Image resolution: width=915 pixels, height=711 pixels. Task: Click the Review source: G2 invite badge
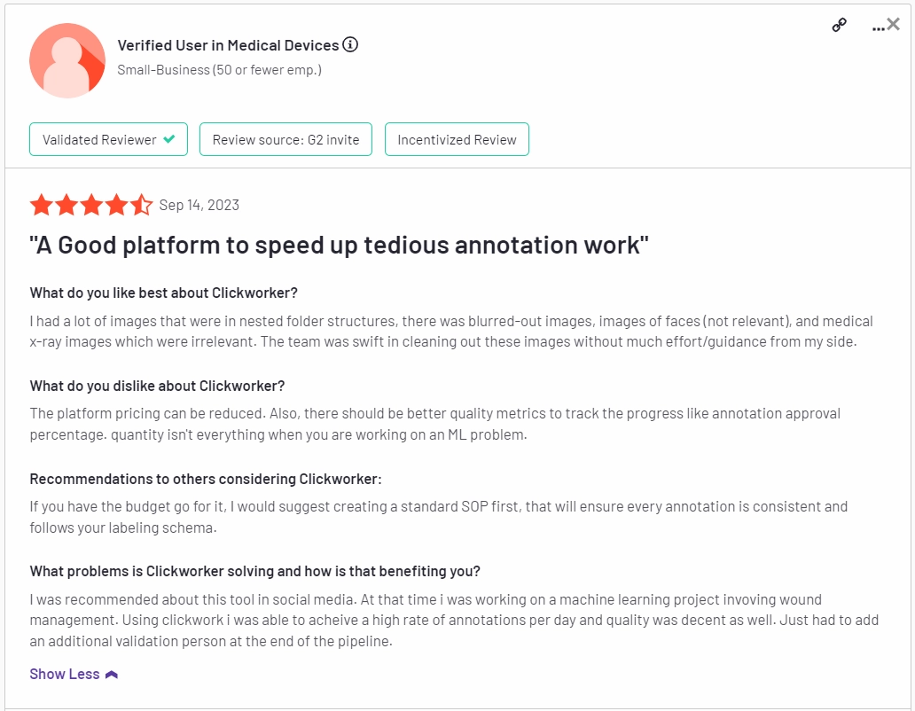coord(285,139)
